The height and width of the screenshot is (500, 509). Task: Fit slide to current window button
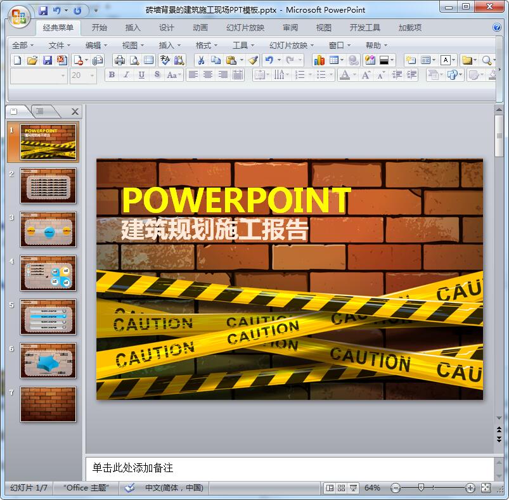[486, 488]
